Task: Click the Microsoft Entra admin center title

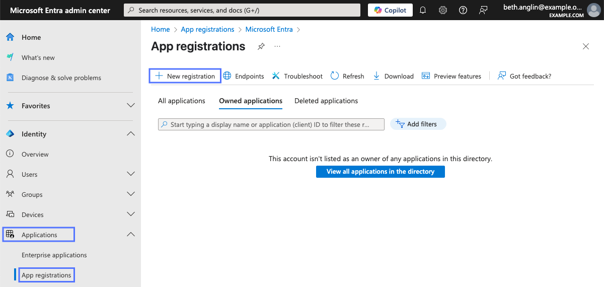Action: [x=60, y=10]
